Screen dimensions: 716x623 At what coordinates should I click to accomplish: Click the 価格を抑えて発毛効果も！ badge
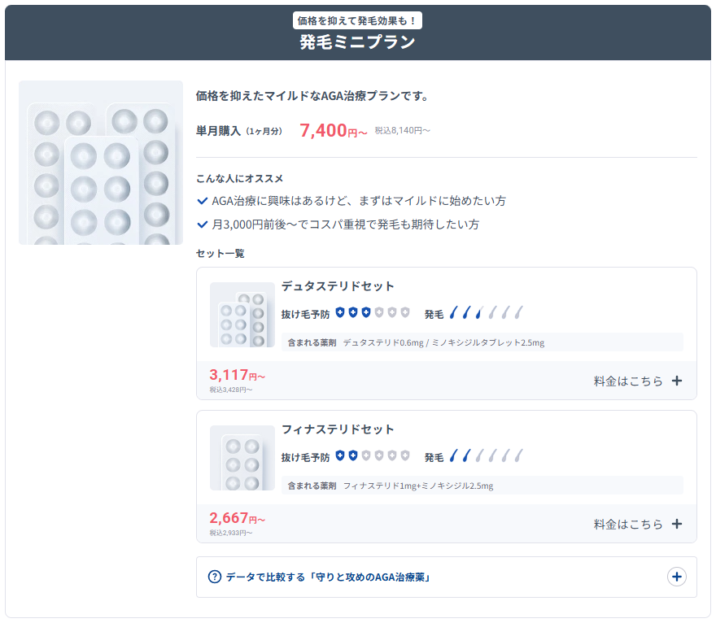coord(357,20)
